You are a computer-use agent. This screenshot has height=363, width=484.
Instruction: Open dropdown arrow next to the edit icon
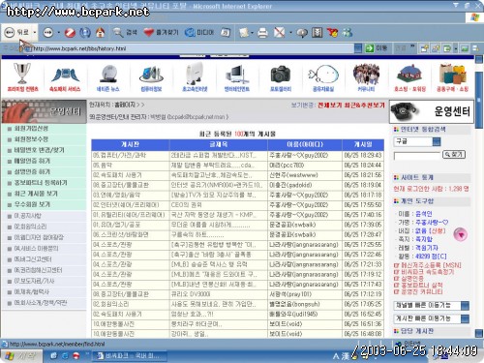290,32
